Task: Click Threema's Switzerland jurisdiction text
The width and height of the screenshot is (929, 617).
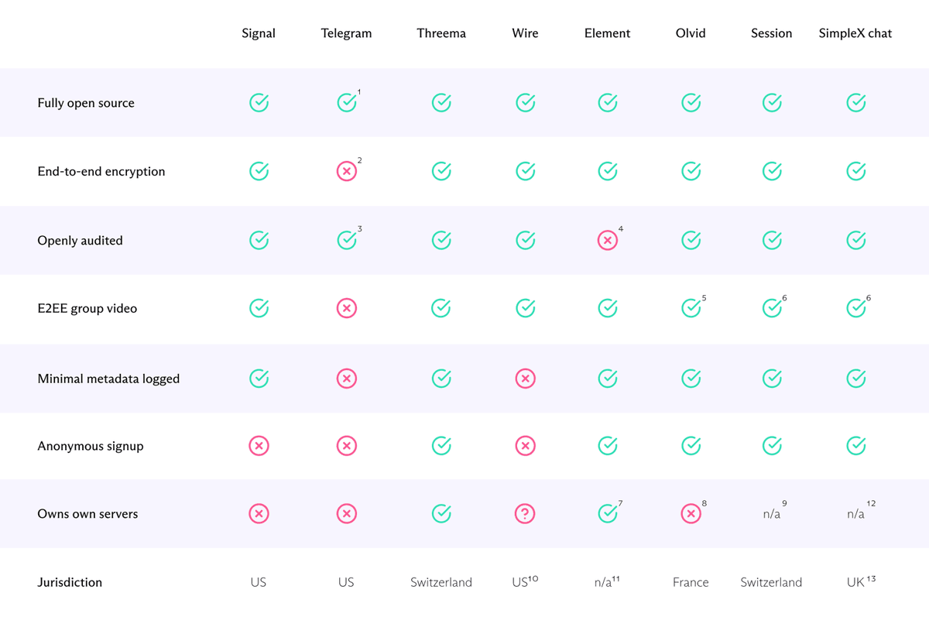Action: pyautogui.click(x=441, y=582)
